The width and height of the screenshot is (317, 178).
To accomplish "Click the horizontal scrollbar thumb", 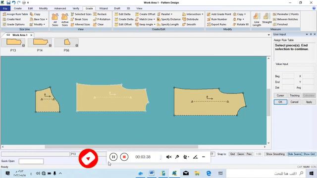I will pos(121,147).
